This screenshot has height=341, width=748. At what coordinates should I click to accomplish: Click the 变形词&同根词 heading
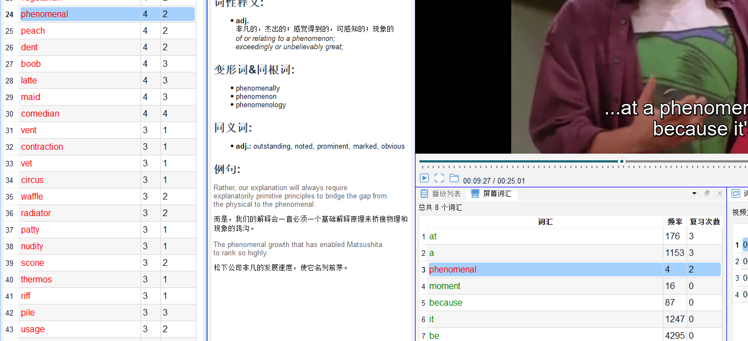254,70
